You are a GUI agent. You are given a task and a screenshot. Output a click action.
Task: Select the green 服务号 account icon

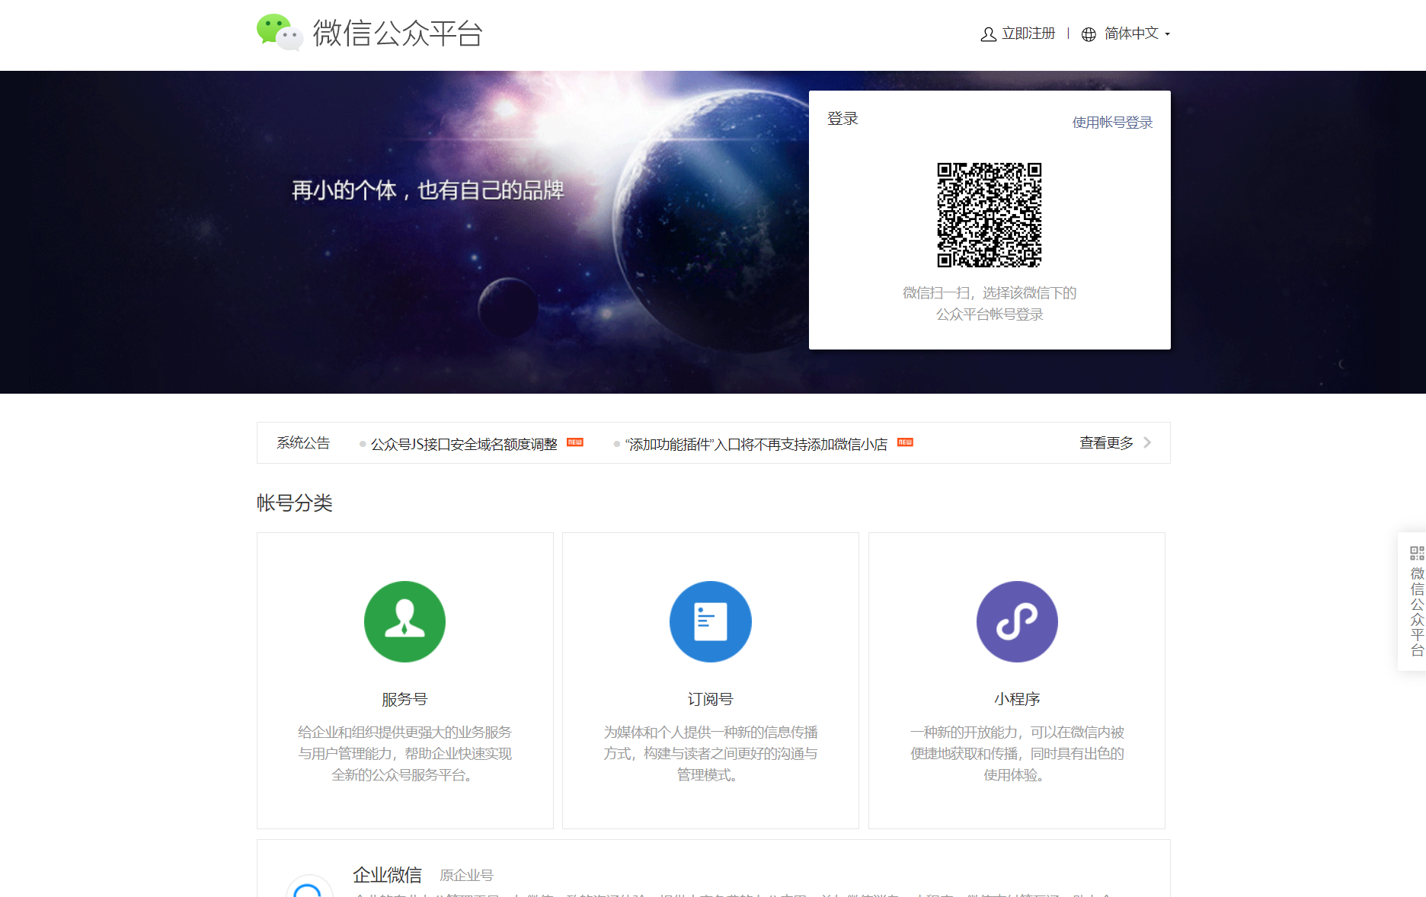tap(404, 621)
